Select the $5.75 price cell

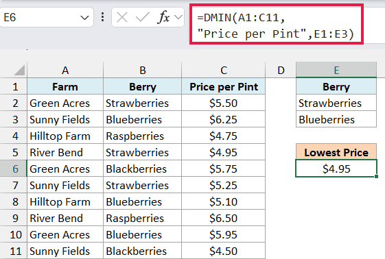click(x=224, y=169)
